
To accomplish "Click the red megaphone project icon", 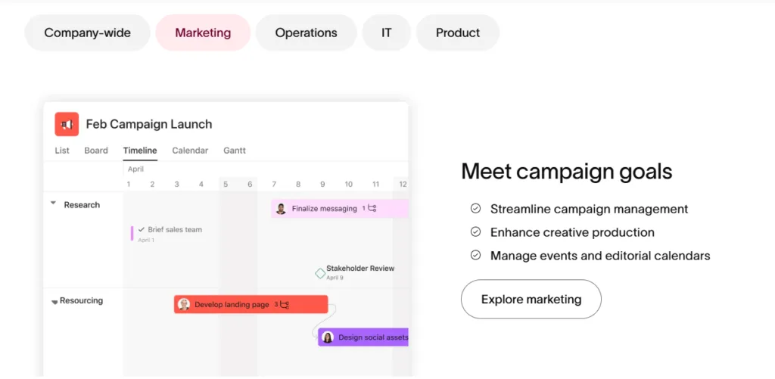I will pyautogui.click(x=67, y=124).
